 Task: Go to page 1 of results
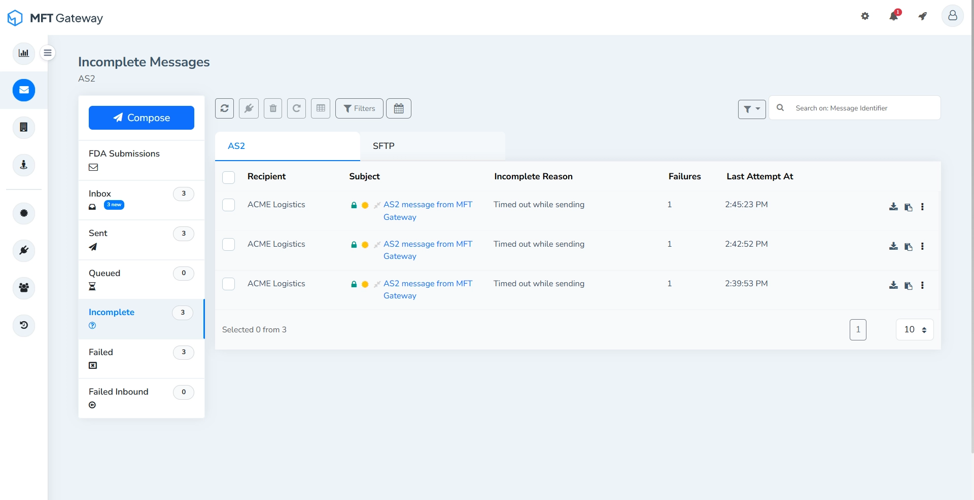858,330
